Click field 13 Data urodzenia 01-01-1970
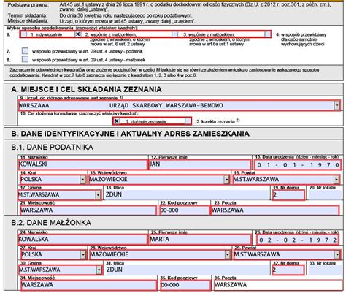Screen dimensions: 346x293 coord(298,165)
